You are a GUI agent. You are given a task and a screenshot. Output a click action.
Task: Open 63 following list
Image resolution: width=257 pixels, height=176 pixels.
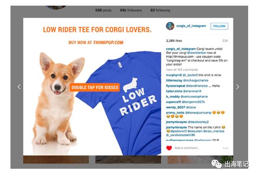point(160,10)
